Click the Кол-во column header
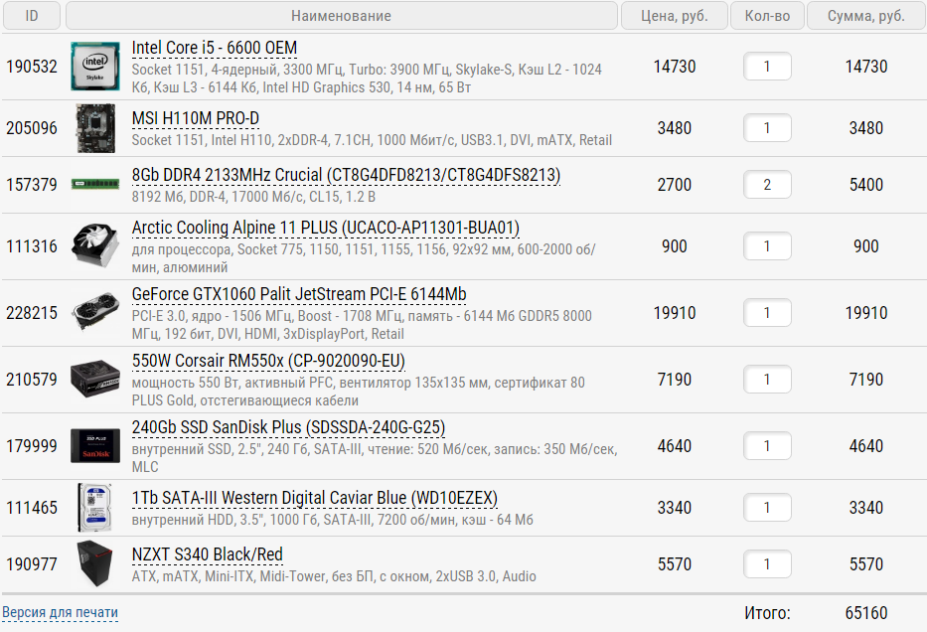Screen dimensions: 927x632 pos(767,16)
